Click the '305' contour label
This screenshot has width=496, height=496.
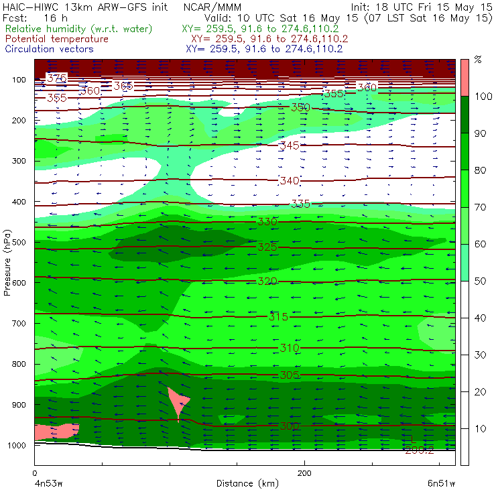coord(290,375)
